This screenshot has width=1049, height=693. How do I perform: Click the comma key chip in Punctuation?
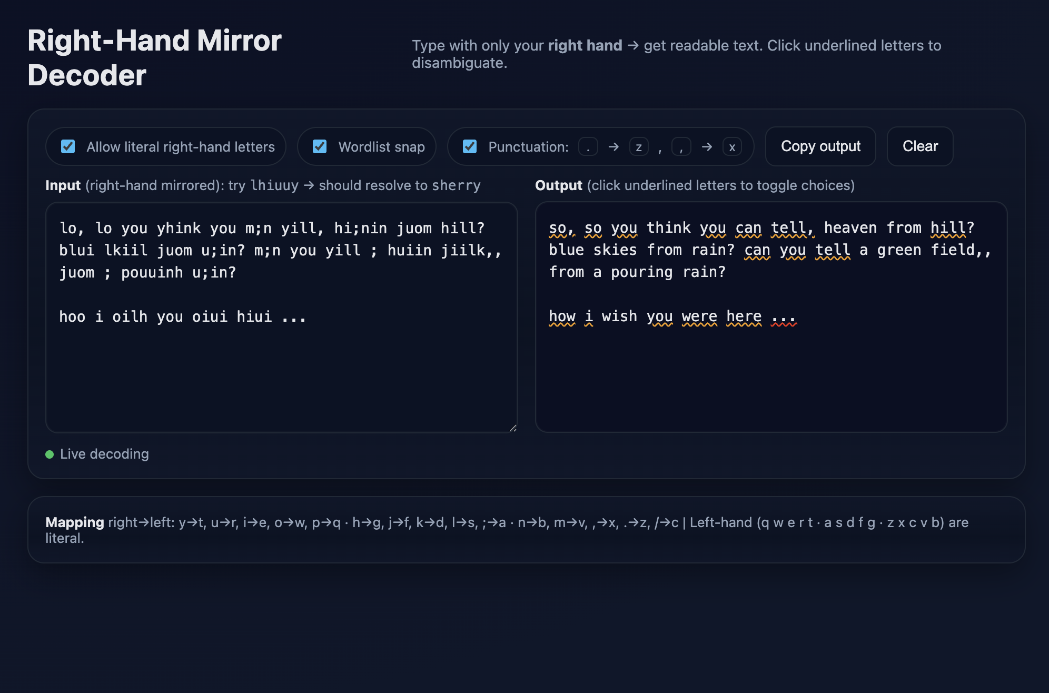coord(681,147)
